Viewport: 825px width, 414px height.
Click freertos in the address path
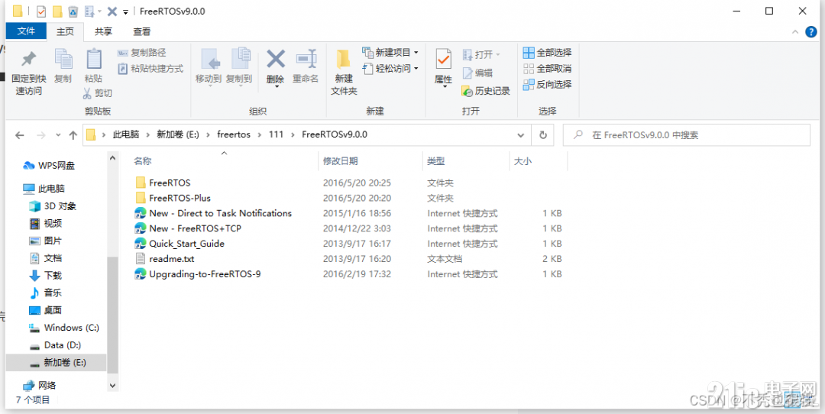click(234, 134)
